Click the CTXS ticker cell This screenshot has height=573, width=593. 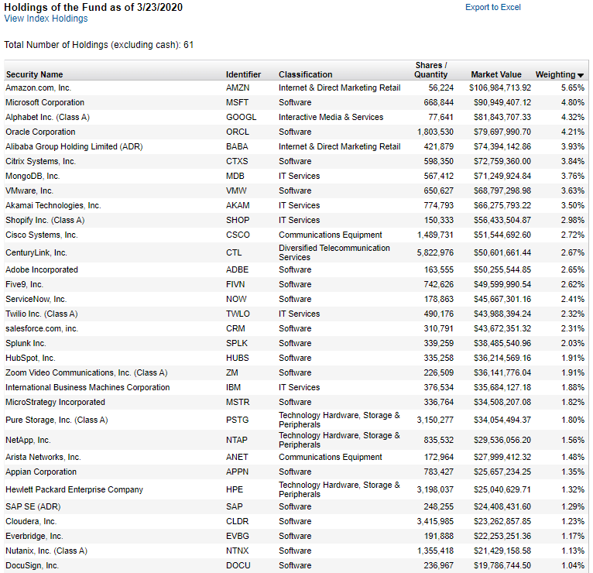pyautogui.click(x=237, y=162)
